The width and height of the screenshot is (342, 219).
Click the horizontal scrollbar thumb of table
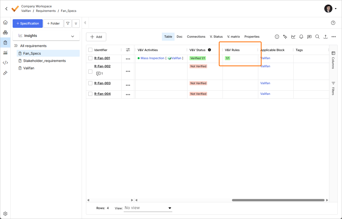point(278,200)
